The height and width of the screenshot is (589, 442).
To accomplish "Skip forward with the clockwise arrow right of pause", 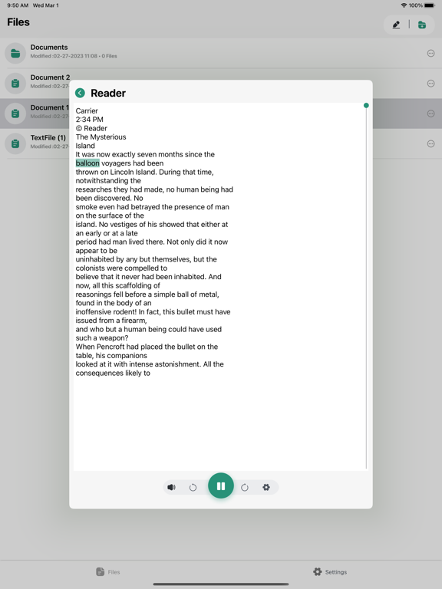I will (x=245, y=487).
